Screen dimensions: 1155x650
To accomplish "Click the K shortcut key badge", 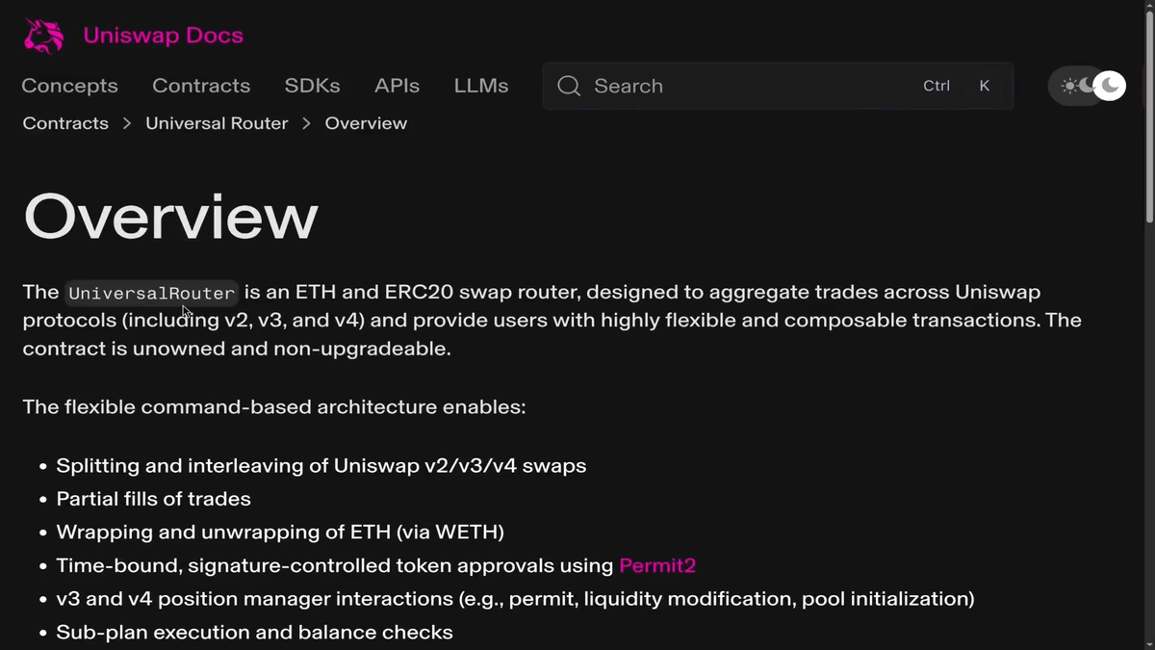I will (984, 86).
